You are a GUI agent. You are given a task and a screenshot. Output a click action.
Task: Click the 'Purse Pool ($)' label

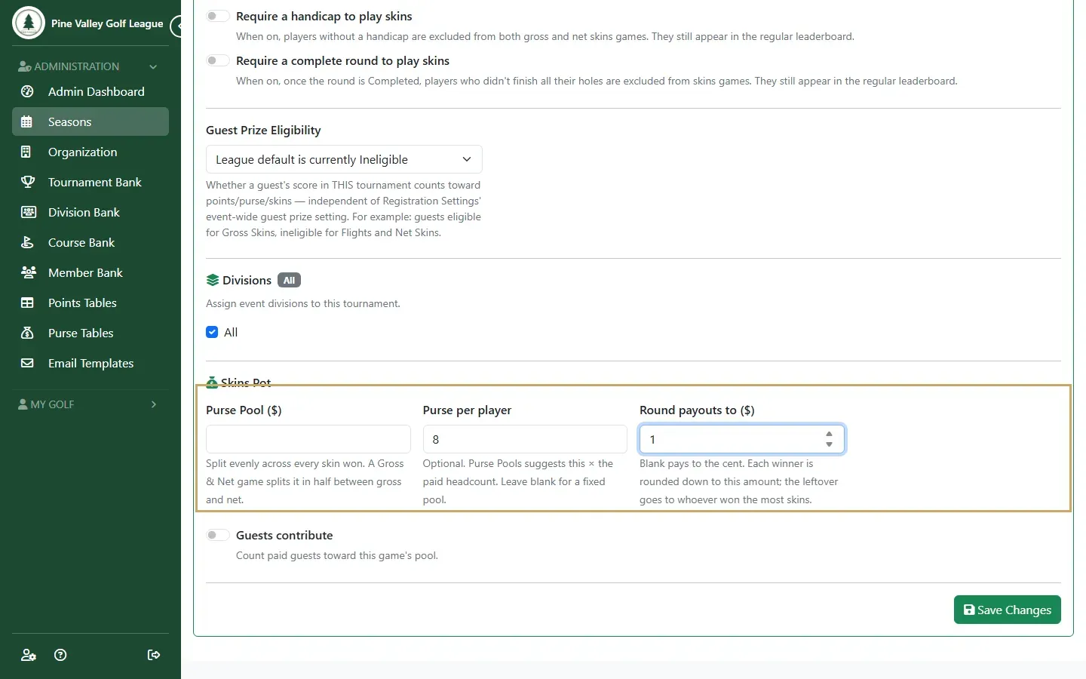[244, 410]
